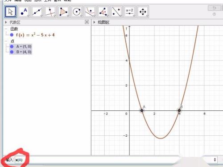Image resolution: width=223 pixels, height=167 pixels.
Task: Close the algebra view panel
Action: pyautogui.click(x=87, y=22)
